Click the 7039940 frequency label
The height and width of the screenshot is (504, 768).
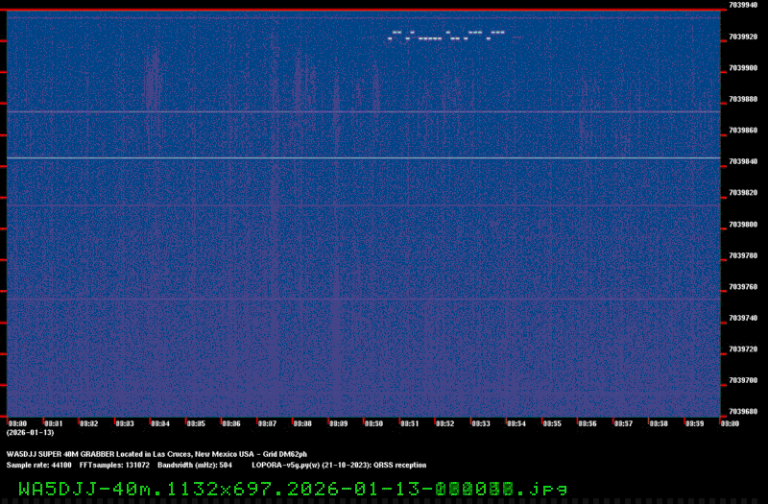click(x=742, y=5)
